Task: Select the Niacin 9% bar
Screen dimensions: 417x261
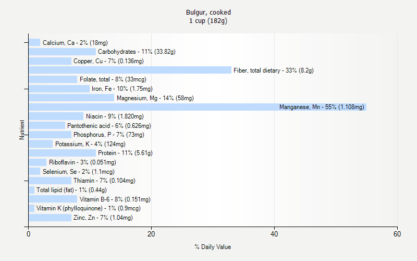Action: click(56, 116)
